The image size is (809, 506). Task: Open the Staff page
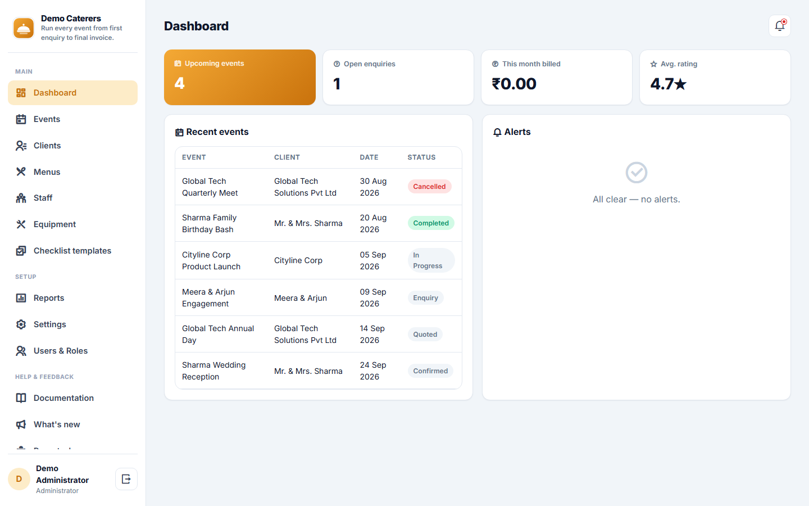tap(72, 198)
